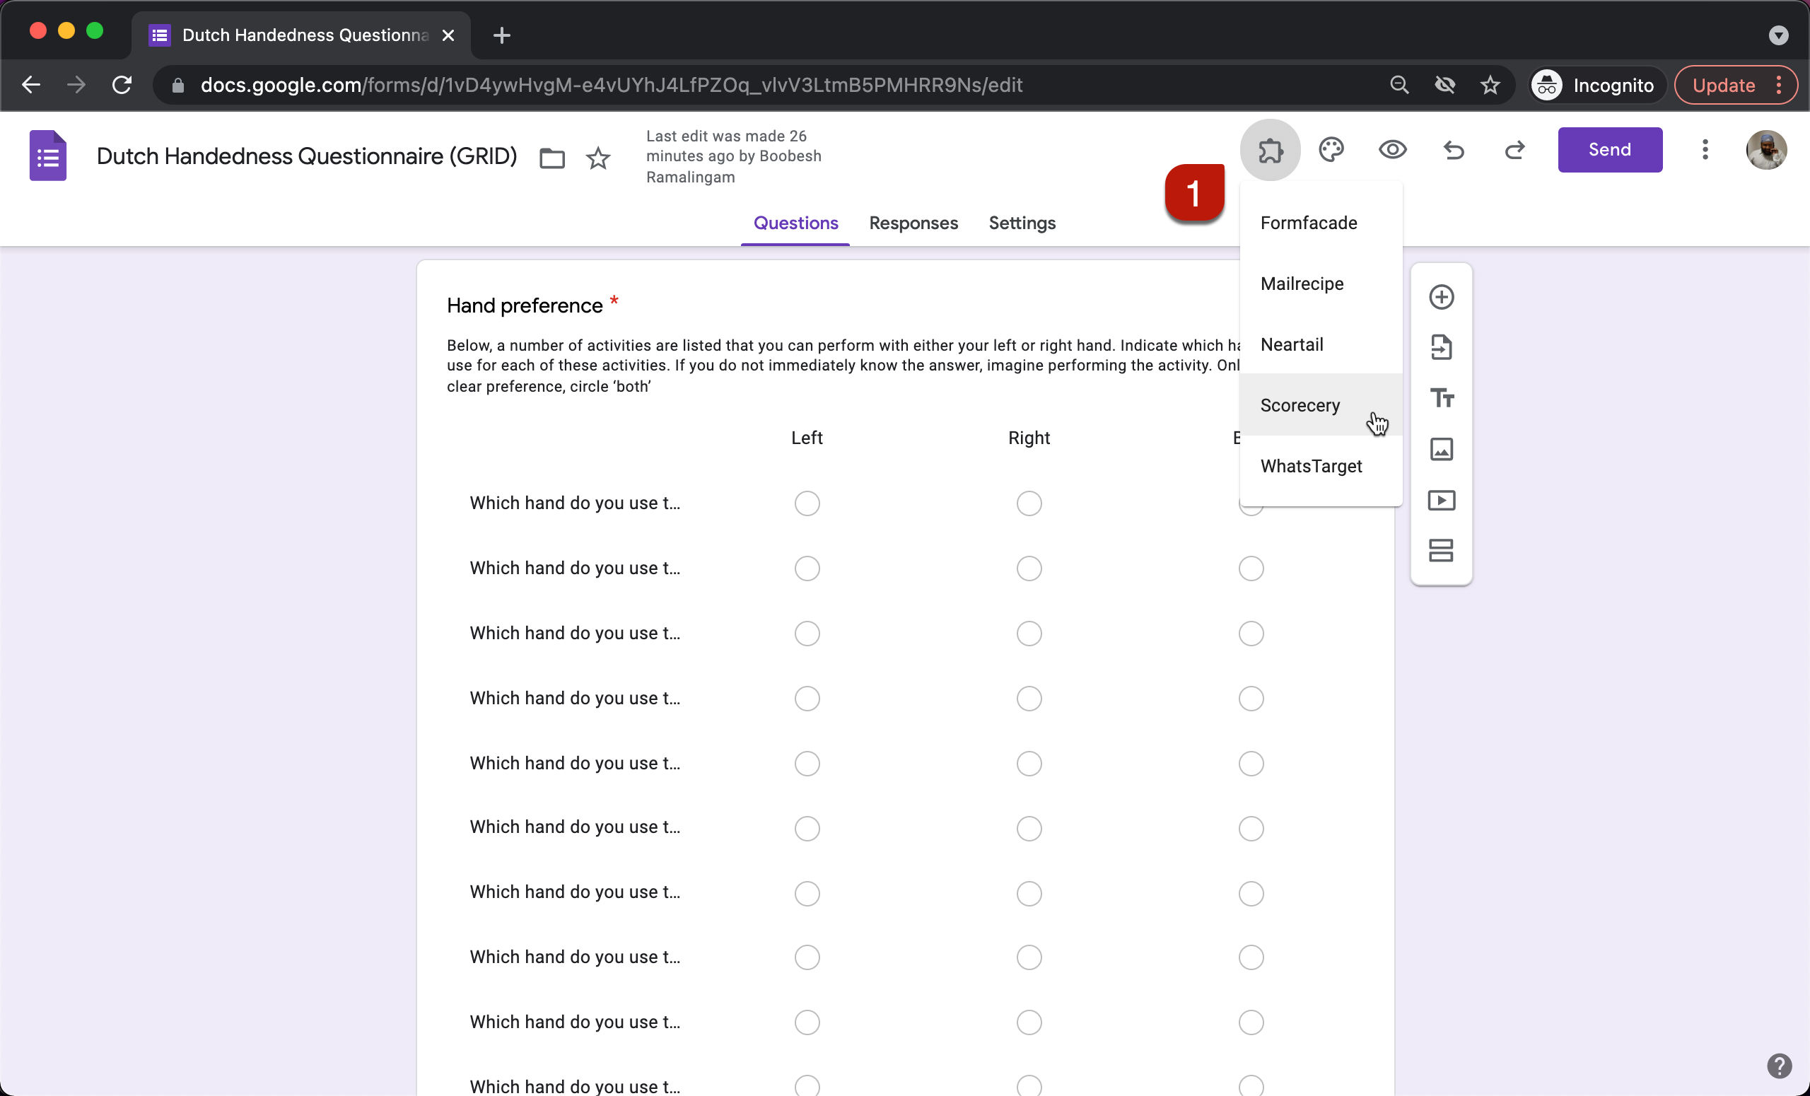Undo the last edit
The height and width of the screenshot is (1096, 1810).
tap(1454, 150)
